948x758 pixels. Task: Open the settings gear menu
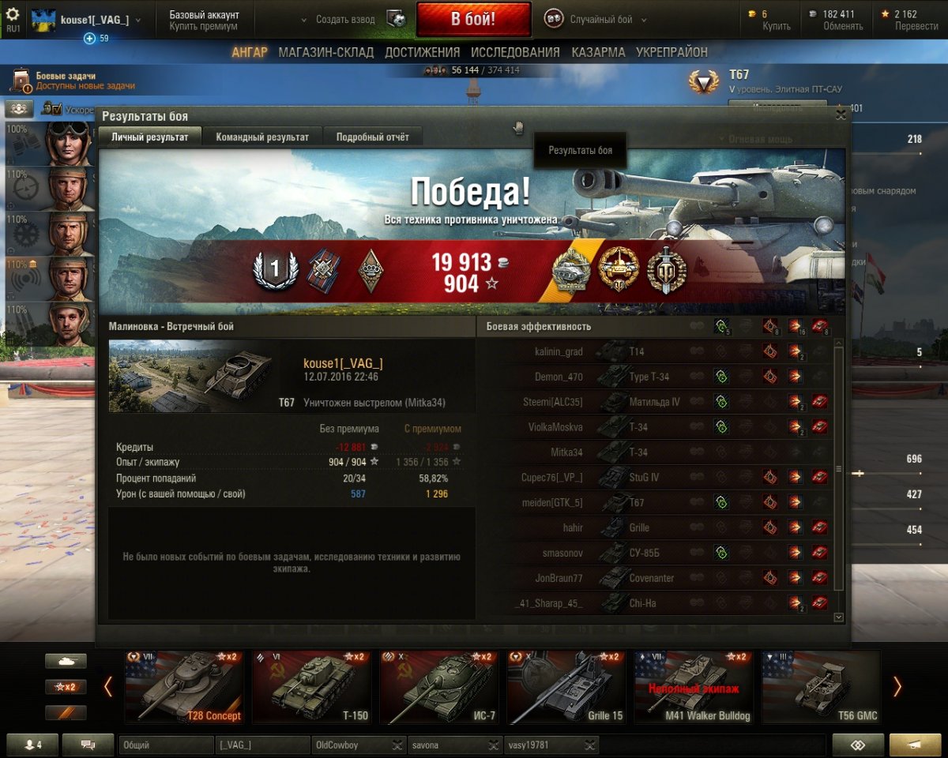pyautogui.click(x=13, y=14)
